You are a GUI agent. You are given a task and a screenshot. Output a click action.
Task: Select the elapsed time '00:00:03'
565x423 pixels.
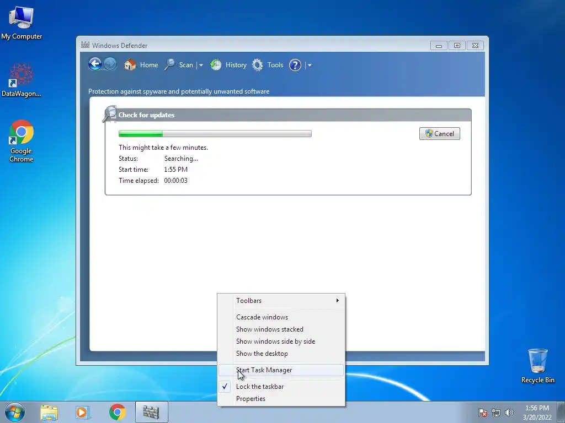point(176,181)
